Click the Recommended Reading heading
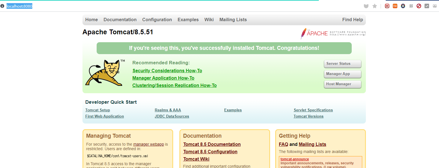The image size is (439, 168). (x=161, y=63)
